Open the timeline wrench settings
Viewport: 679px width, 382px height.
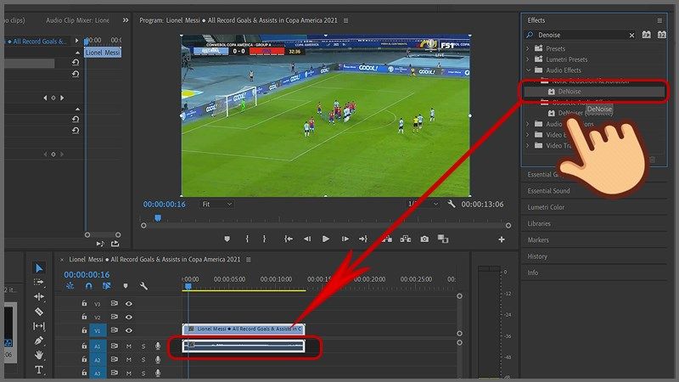pyautogui.click(x=144, y=286)
